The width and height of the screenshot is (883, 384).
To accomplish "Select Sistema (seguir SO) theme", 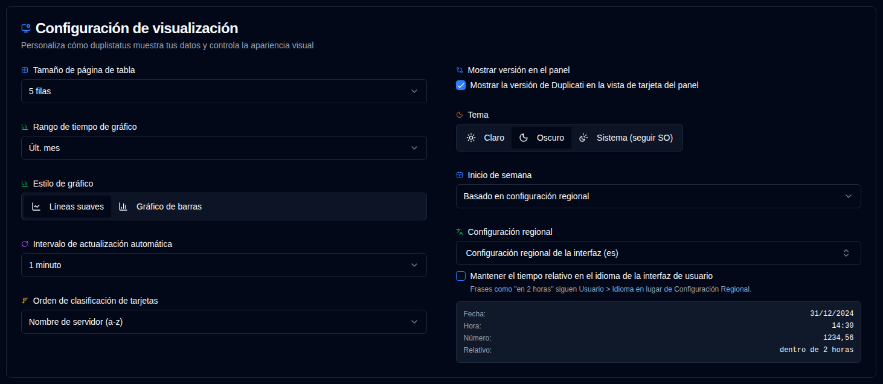I will tap(626, 138).
